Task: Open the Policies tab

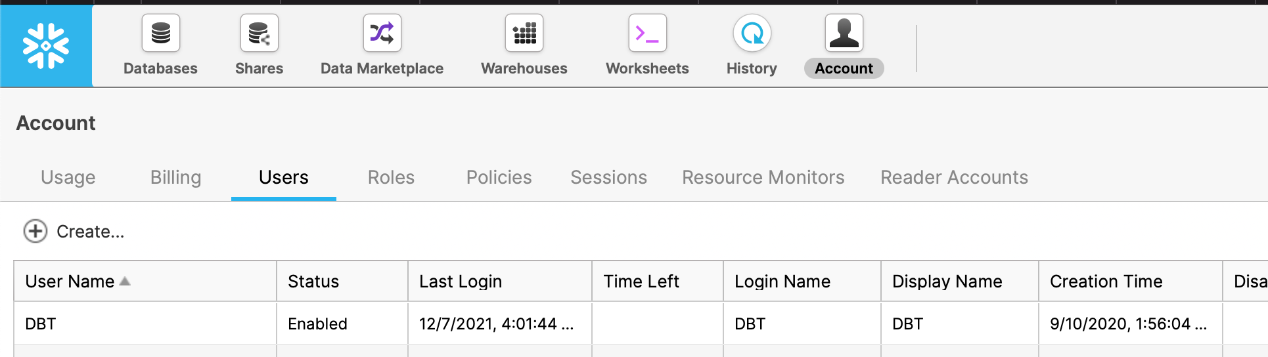Action: click(x=499, y=177)
